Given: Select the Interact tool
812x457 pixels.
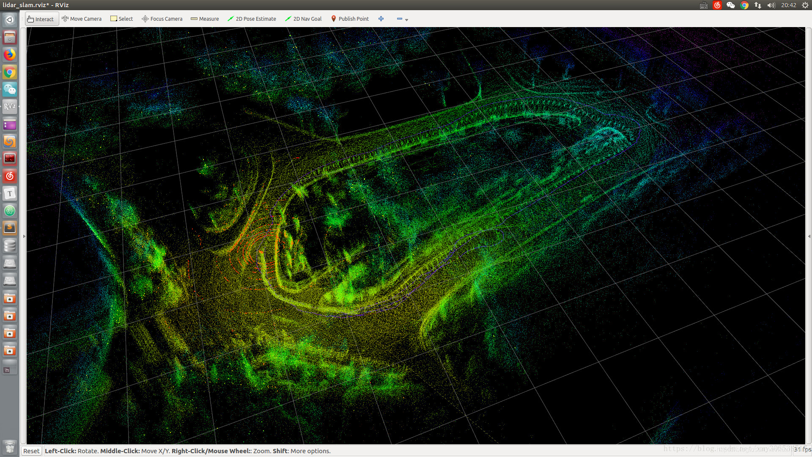Looking at the screenshot, I should (41, 19).
